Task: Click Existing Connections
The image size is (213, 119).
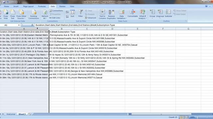Action: click(34, 14)
